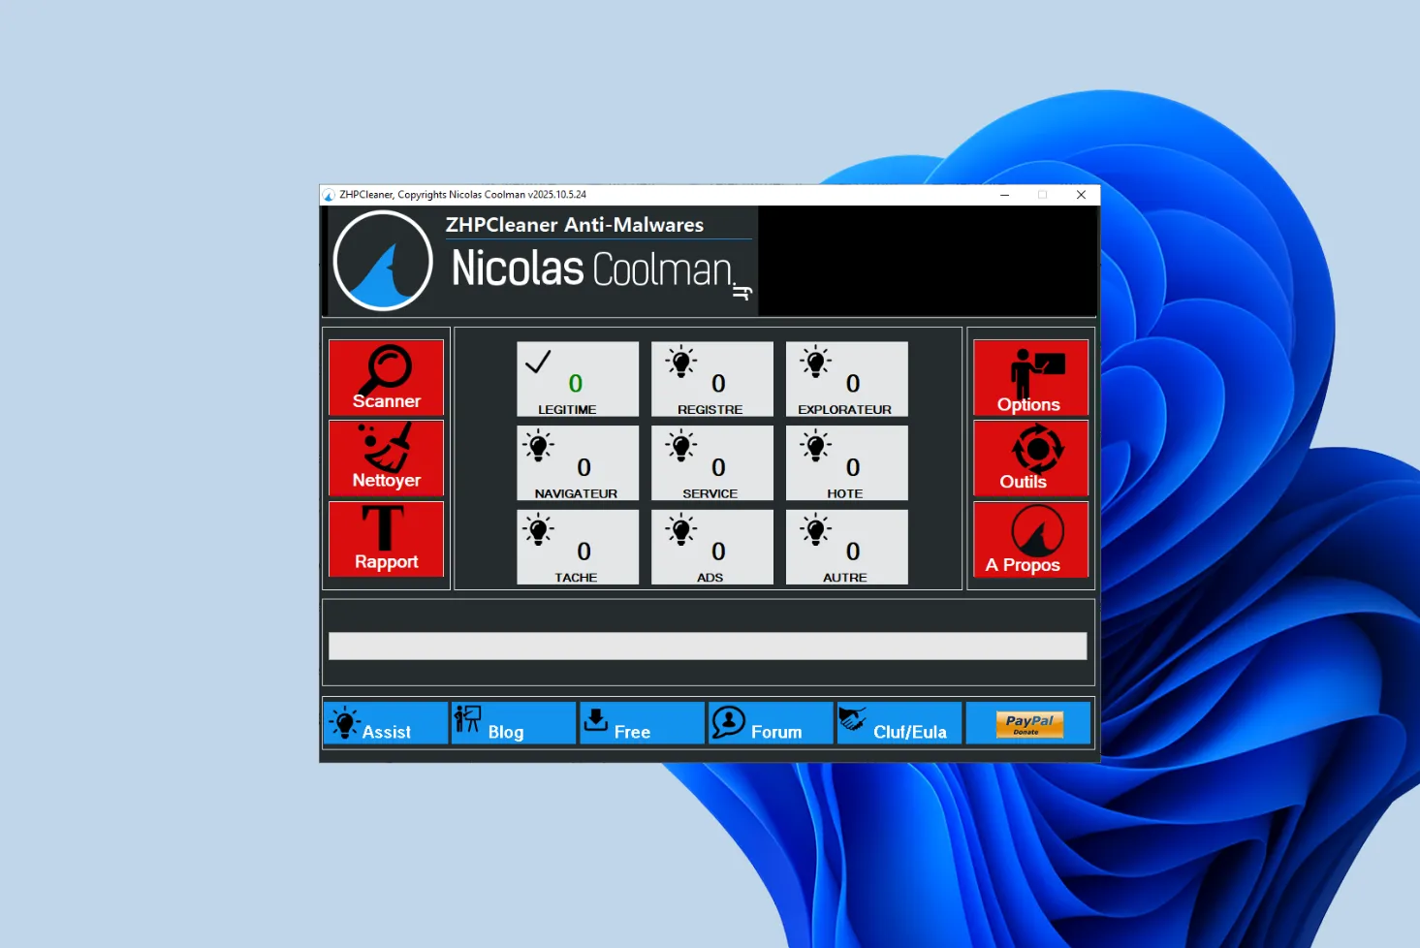This screenshot has height=948, width=1420.
Task: Select the LEGITIME results tile
Action: (578, 379)
